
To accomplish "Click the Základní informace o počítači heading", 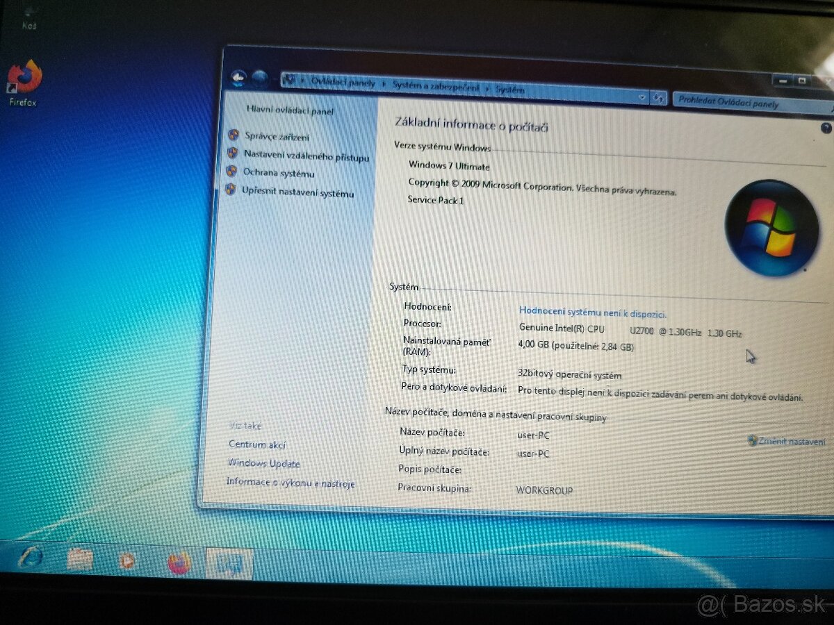I will point(472,124).
